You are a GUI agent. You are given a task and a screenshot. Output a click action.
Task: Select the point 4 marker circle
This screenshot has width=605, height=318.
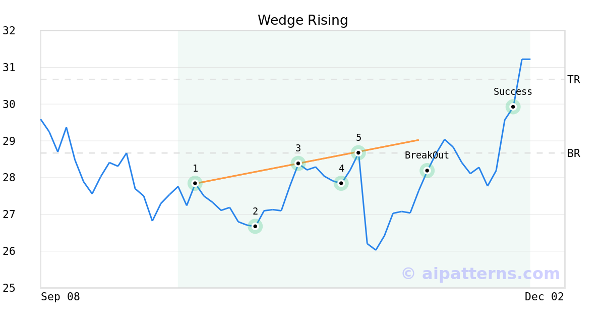341,183
